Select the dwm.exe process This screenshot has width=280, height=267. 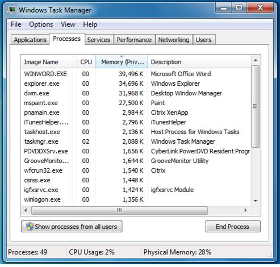coord(136,93)
